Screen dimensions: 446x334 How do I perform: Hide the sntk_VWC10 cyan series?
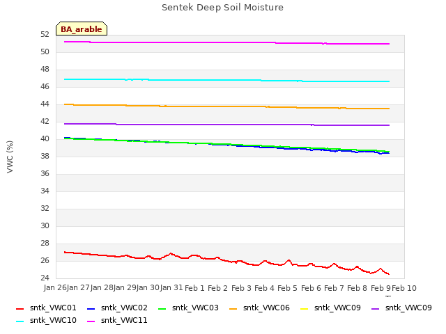[x=47, y=320]
